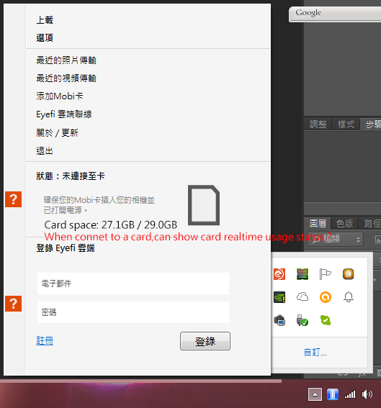Open the Action Center flag icon
The height and width of the screenshot is (408, 381).
click(325, 274)
